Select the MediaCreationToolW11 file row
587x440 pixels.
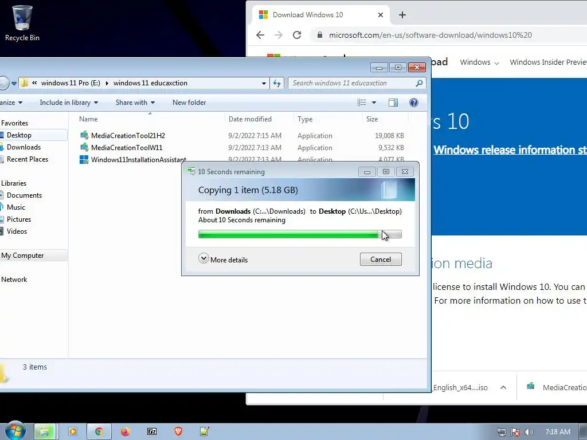click(241, 147)
